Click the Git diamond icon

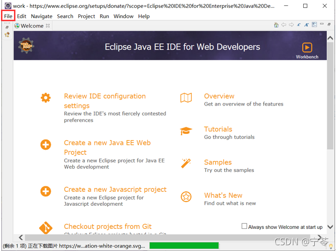46,228
